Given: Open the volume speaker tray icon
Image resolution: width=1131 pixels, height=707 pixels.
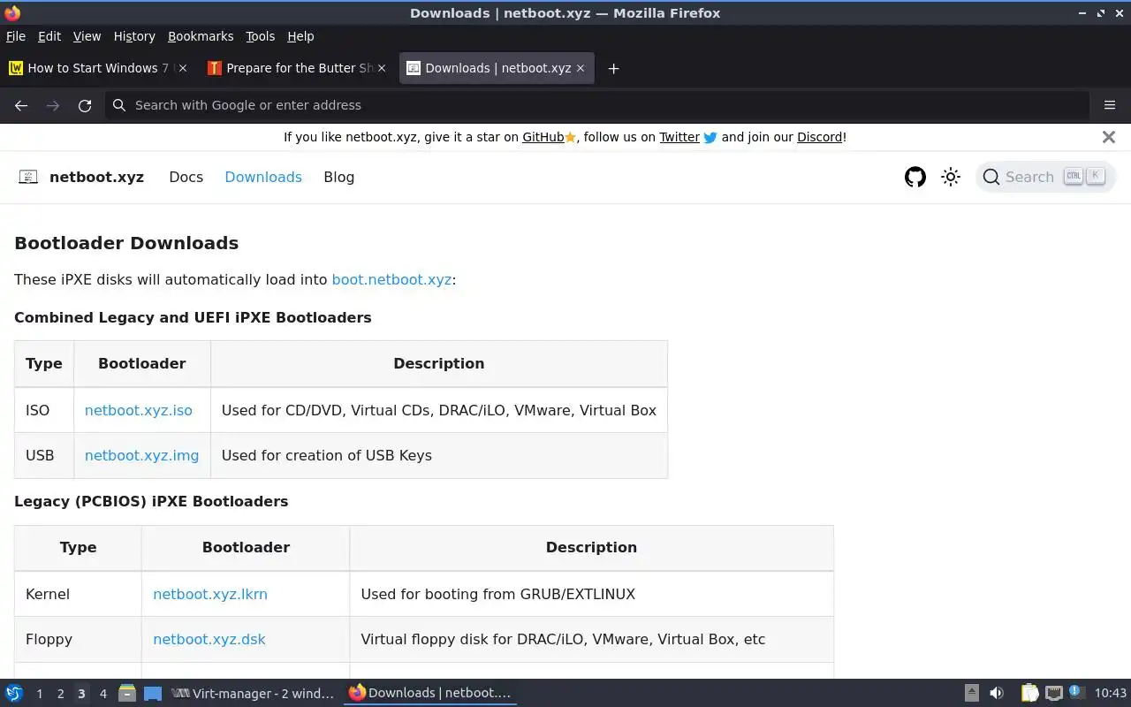Looking at the screenshot, I should (997, 693).
